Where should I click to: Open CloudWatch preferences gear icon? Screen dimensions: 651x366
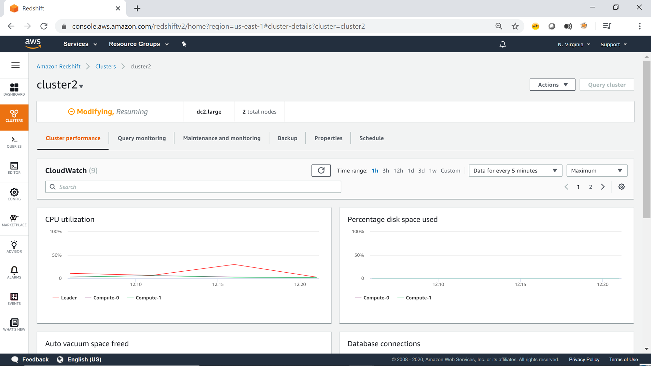click(621, 187)
